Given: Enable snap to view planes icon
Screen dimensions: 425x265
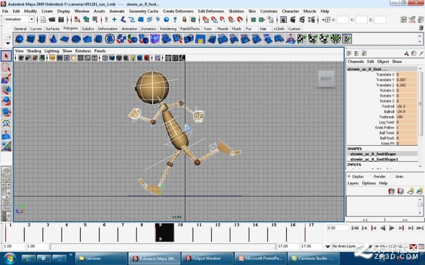Looking at the screenshot, I should tap(231, 20).
